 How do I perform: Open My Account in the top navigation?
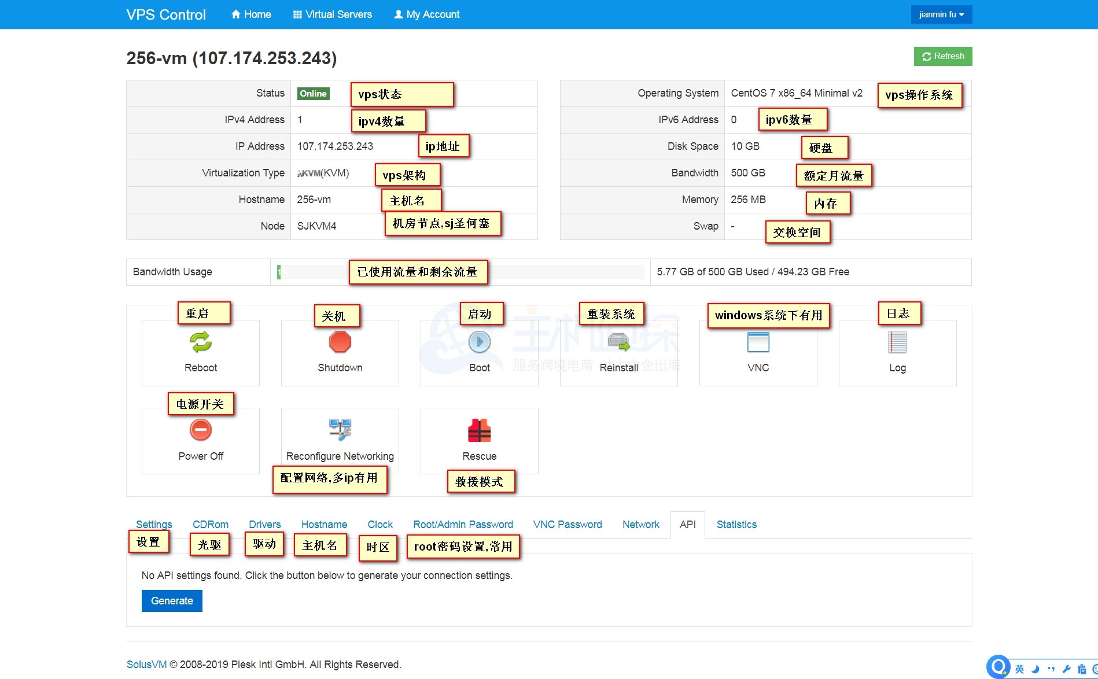coord(427,14)
